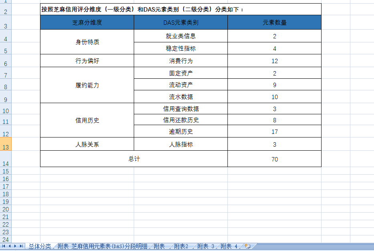Viewport: 374px width, 251px height.
Task: Click the DAS元素类别 header cell
Action: point(181,22)
